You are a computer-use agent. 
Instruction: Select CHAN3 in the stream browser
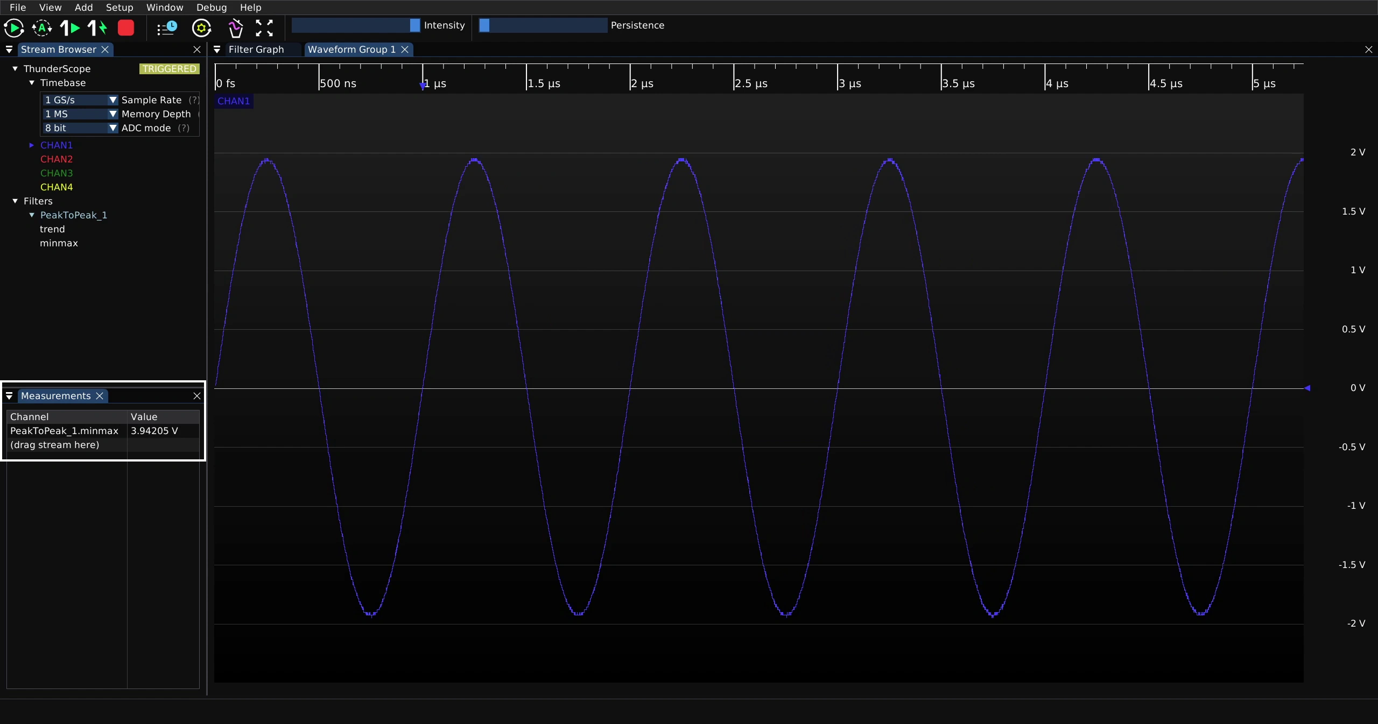(57, 173)
